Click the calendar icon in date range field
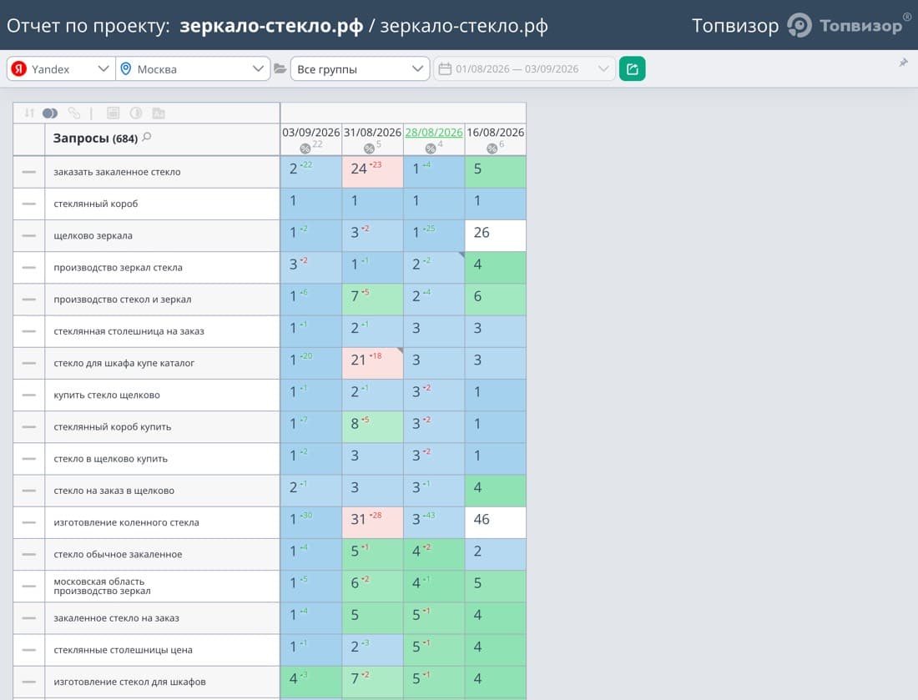 point(445,69)
